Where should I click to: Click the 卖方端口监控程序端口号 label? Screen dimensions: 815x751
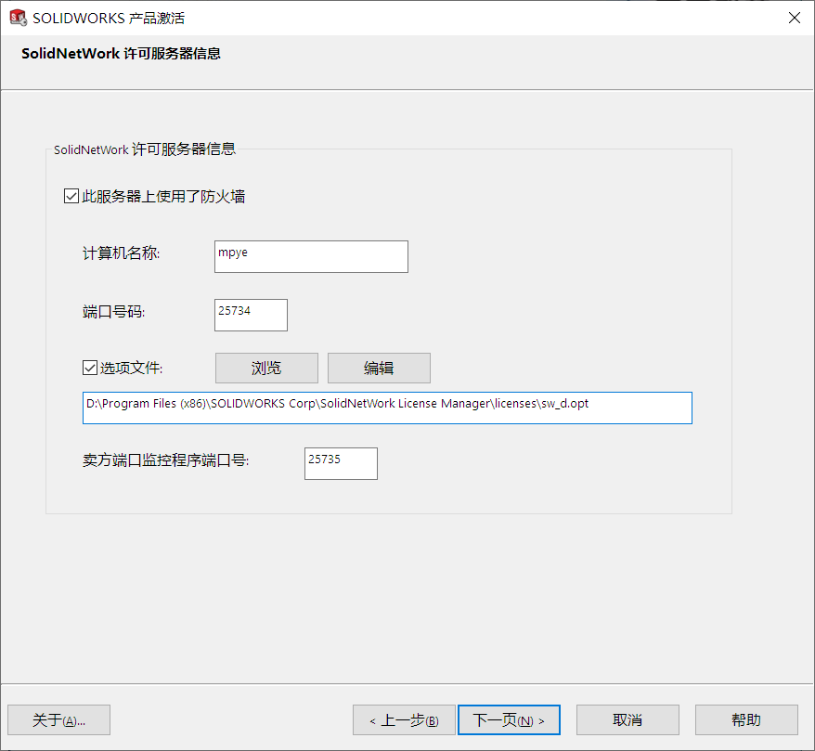166,460
